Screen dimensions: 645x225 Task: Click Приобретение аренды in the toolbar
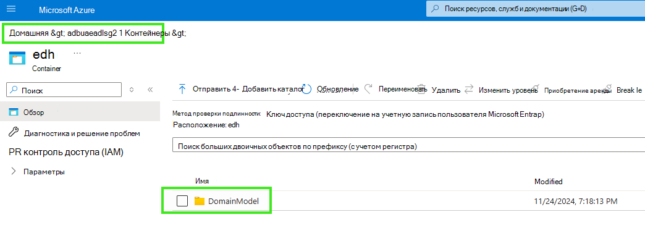point(577,90)
